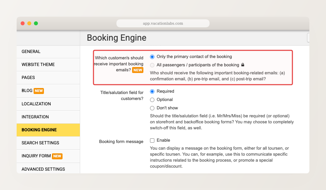Click the lock icon beside All passengers
Image resolution: width=326 pixels, height=190 pixels.
[243, 65]
